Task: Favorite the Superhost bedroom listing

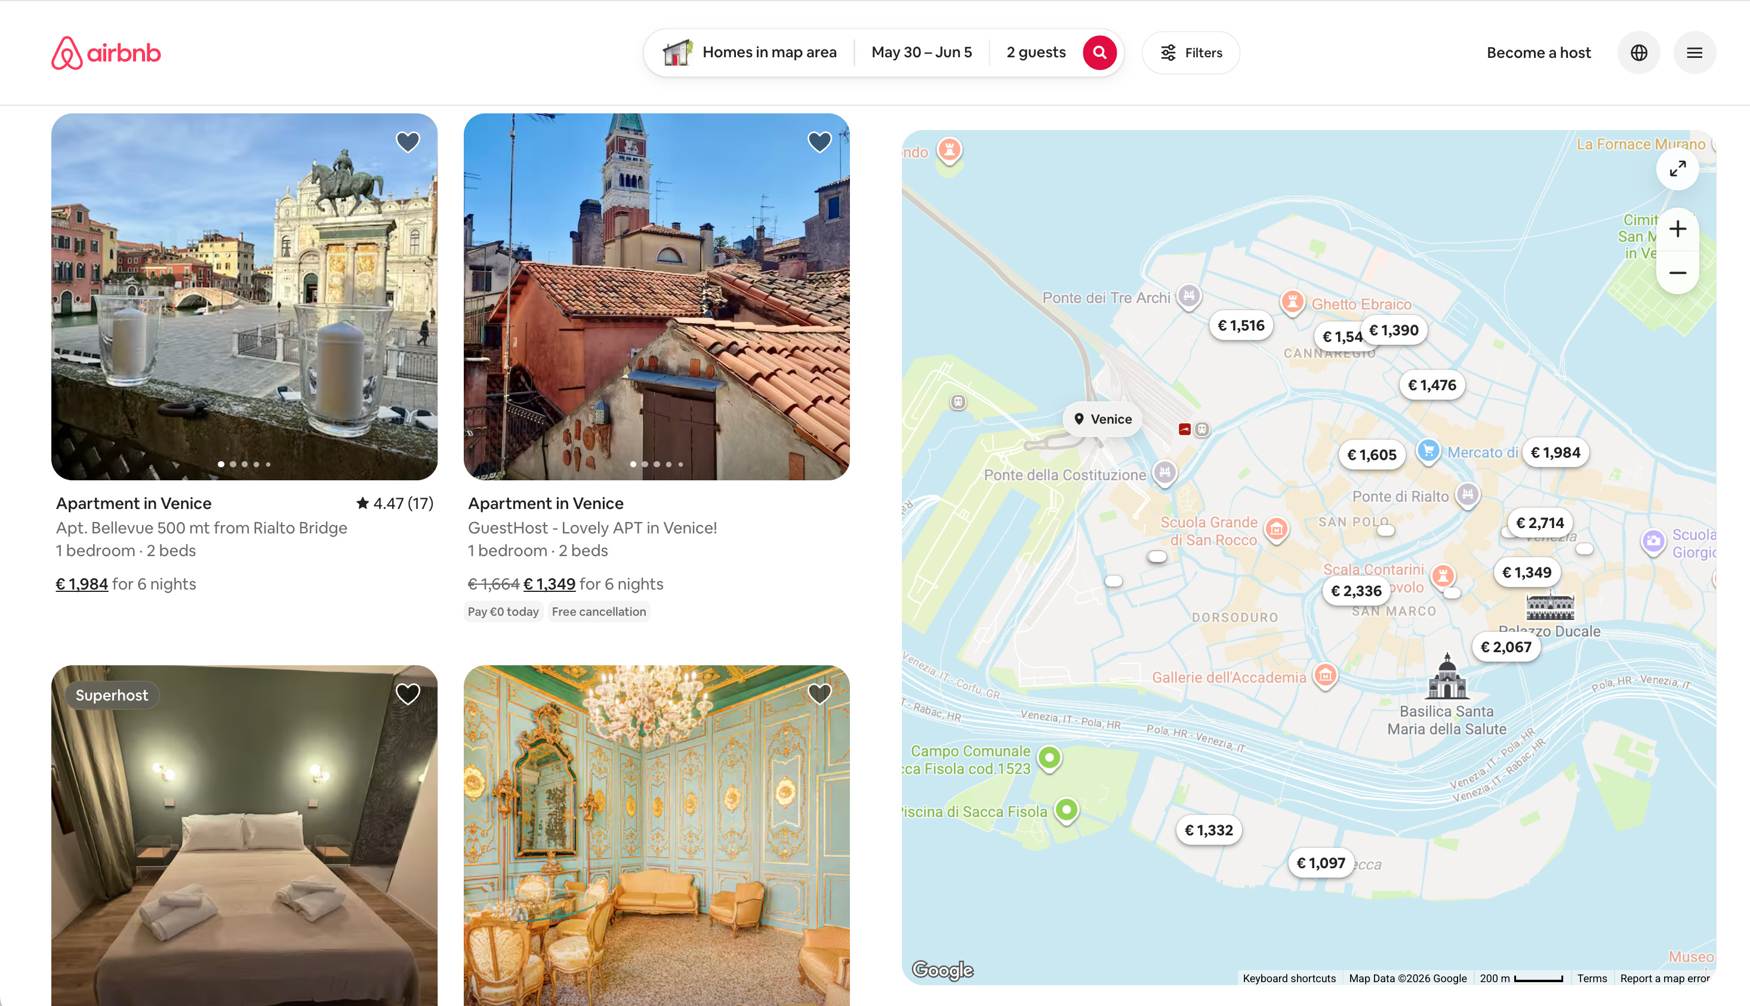Action: [x=408, y=694]
